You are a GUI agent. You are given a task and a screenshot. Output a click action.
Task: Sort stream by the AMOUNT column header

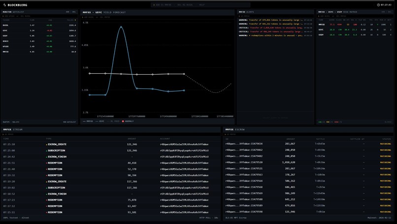(x=132, y=139)
